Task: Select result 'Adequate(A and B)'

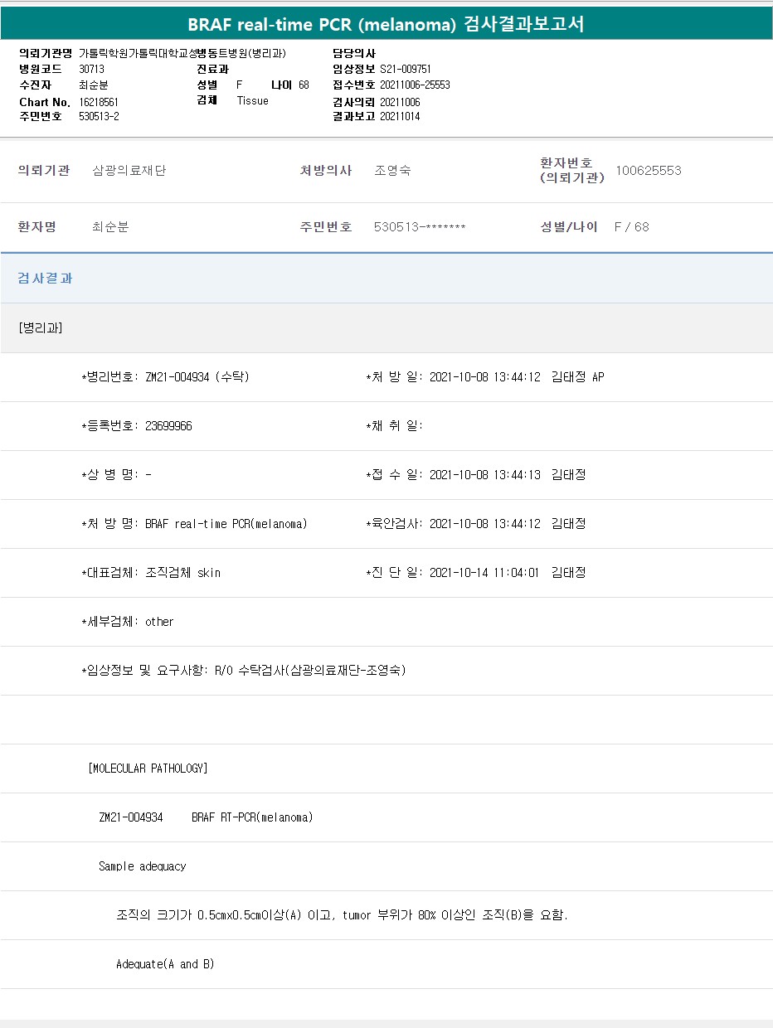Action: (165, 964)
